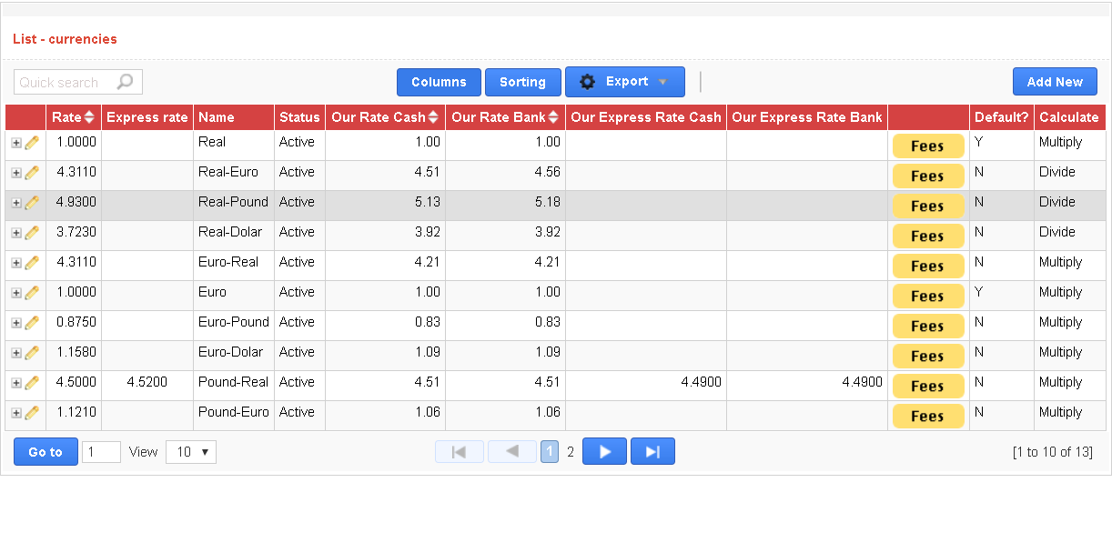Sort by Our Rate Bank arrows
Image resolution: width=1112 pixels, height=553 pixels.
coord(553,117)
